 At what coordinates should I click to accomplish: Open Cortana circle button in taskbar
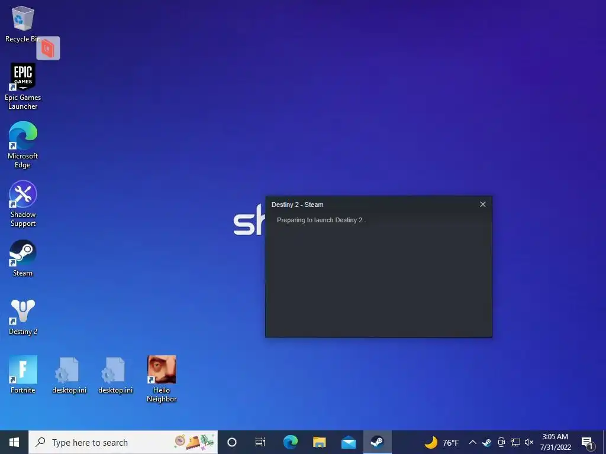[x=232, y=442]
